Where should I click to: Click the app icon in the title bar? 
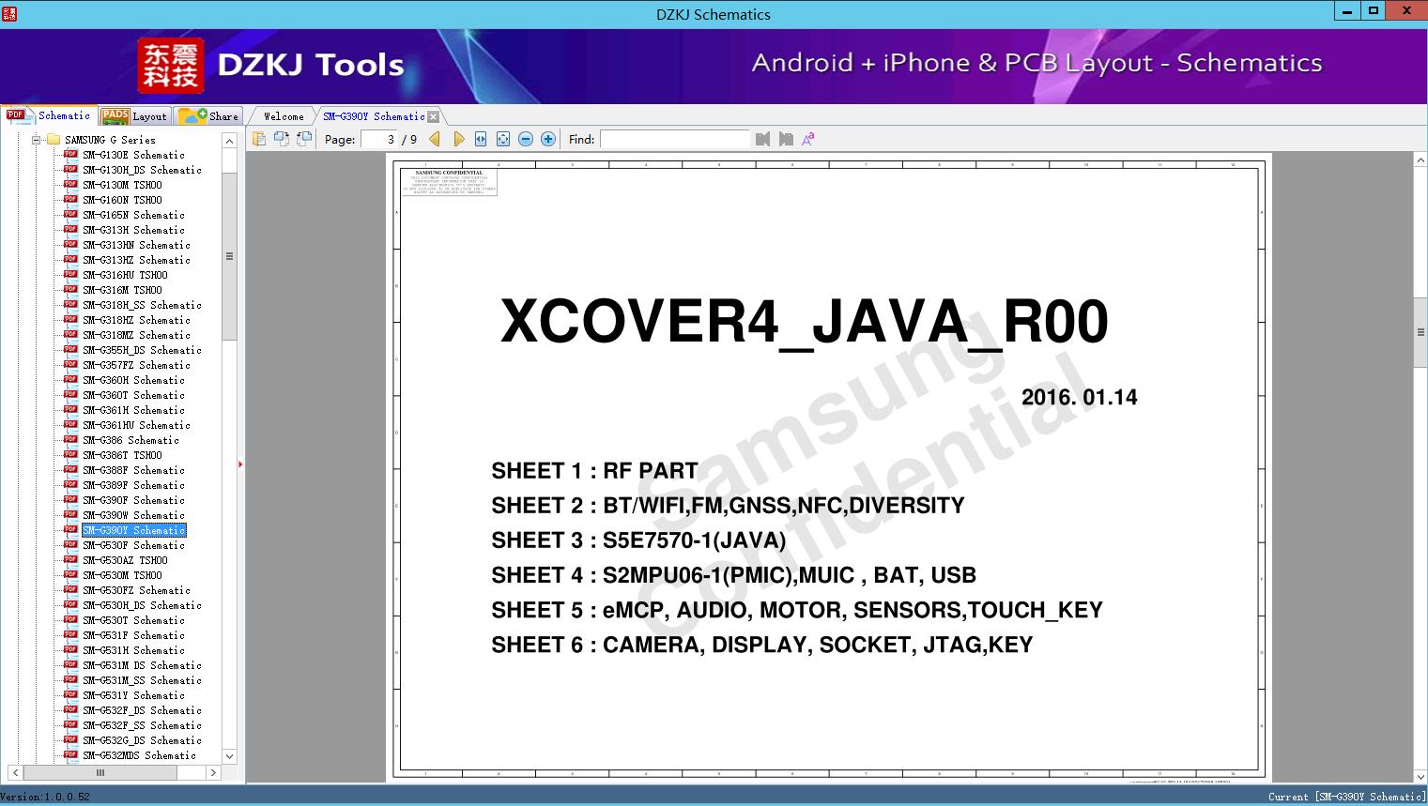coord(9,13)
